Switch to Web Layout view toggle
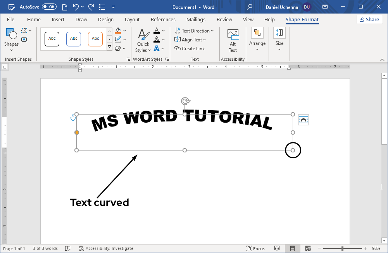388x253 pixels. coord(308,248)
